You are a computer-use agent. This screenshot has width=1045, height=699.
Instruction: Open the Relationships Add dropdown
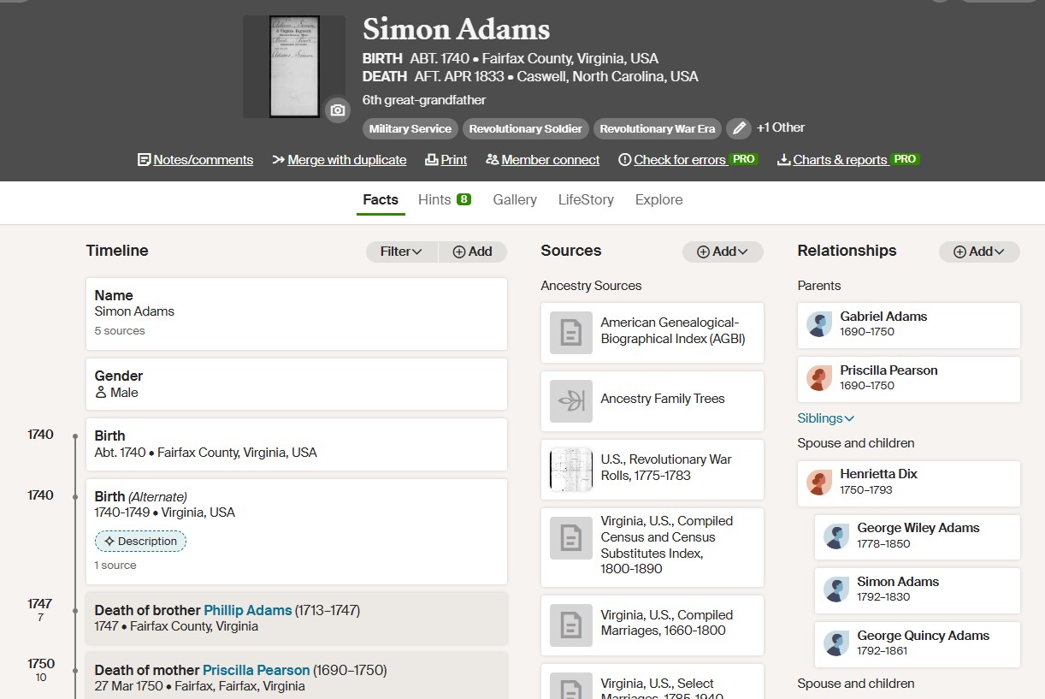tap(979, 252)
